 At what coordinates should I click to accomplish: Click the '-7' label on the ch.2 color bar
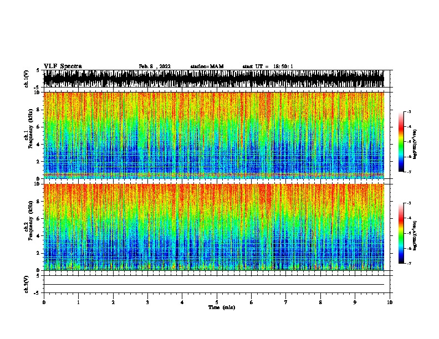tap(409, 264)
